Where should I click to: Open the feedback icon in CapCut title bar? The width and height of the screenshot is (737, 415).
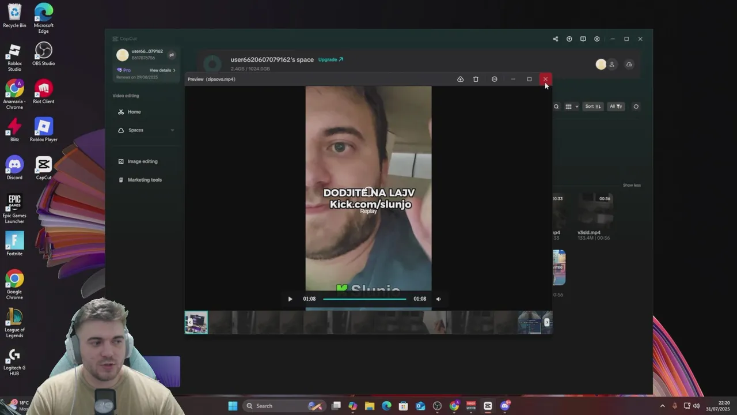[x=583, y=39]
